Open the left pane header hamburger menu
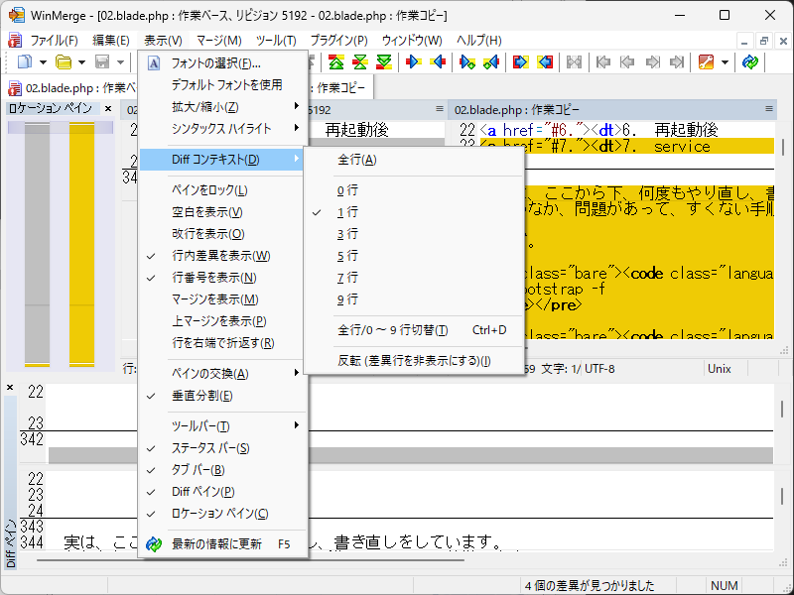794x595 pixels. tap(440, 109)
